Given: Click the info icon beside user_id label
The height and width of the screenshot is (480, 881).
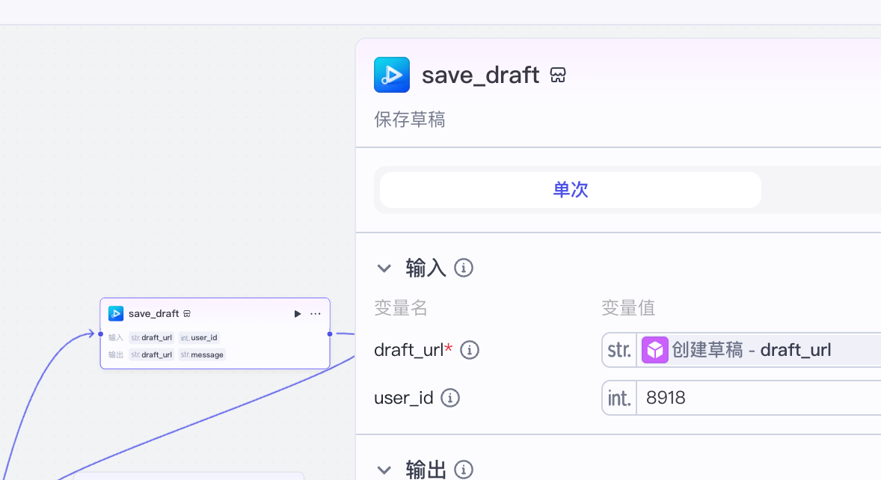Looking at the screenshot, I should click(x=450, y=398).
